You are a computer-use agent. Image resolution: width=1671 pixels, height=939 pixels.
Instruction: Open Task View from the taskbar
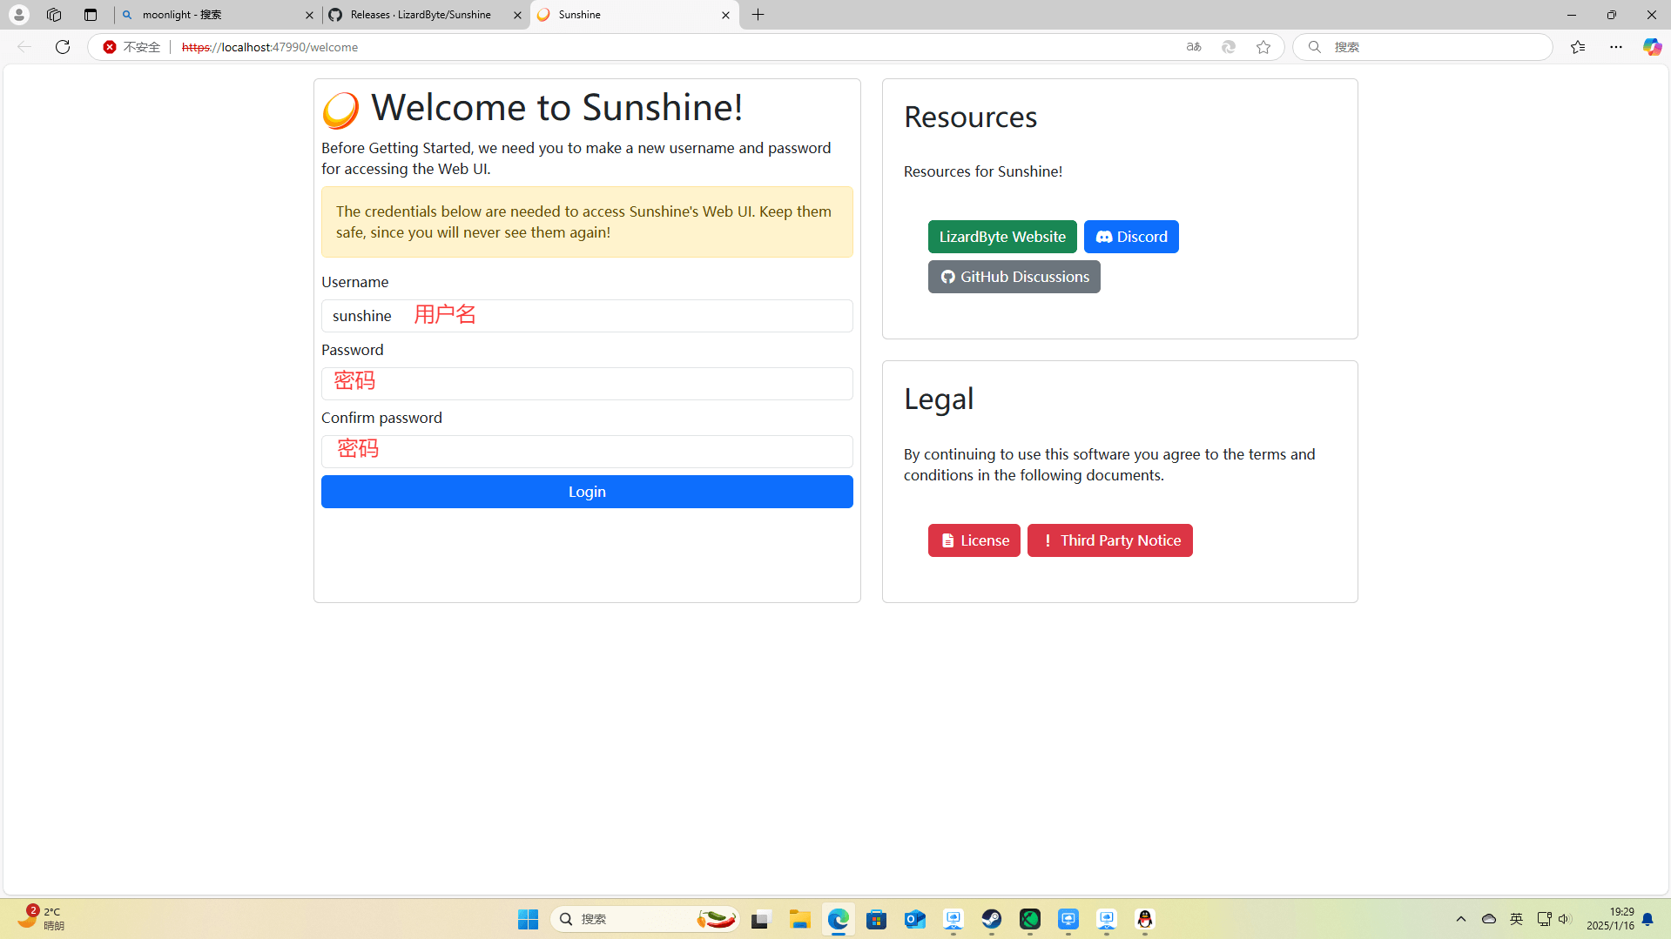(762, 919)
